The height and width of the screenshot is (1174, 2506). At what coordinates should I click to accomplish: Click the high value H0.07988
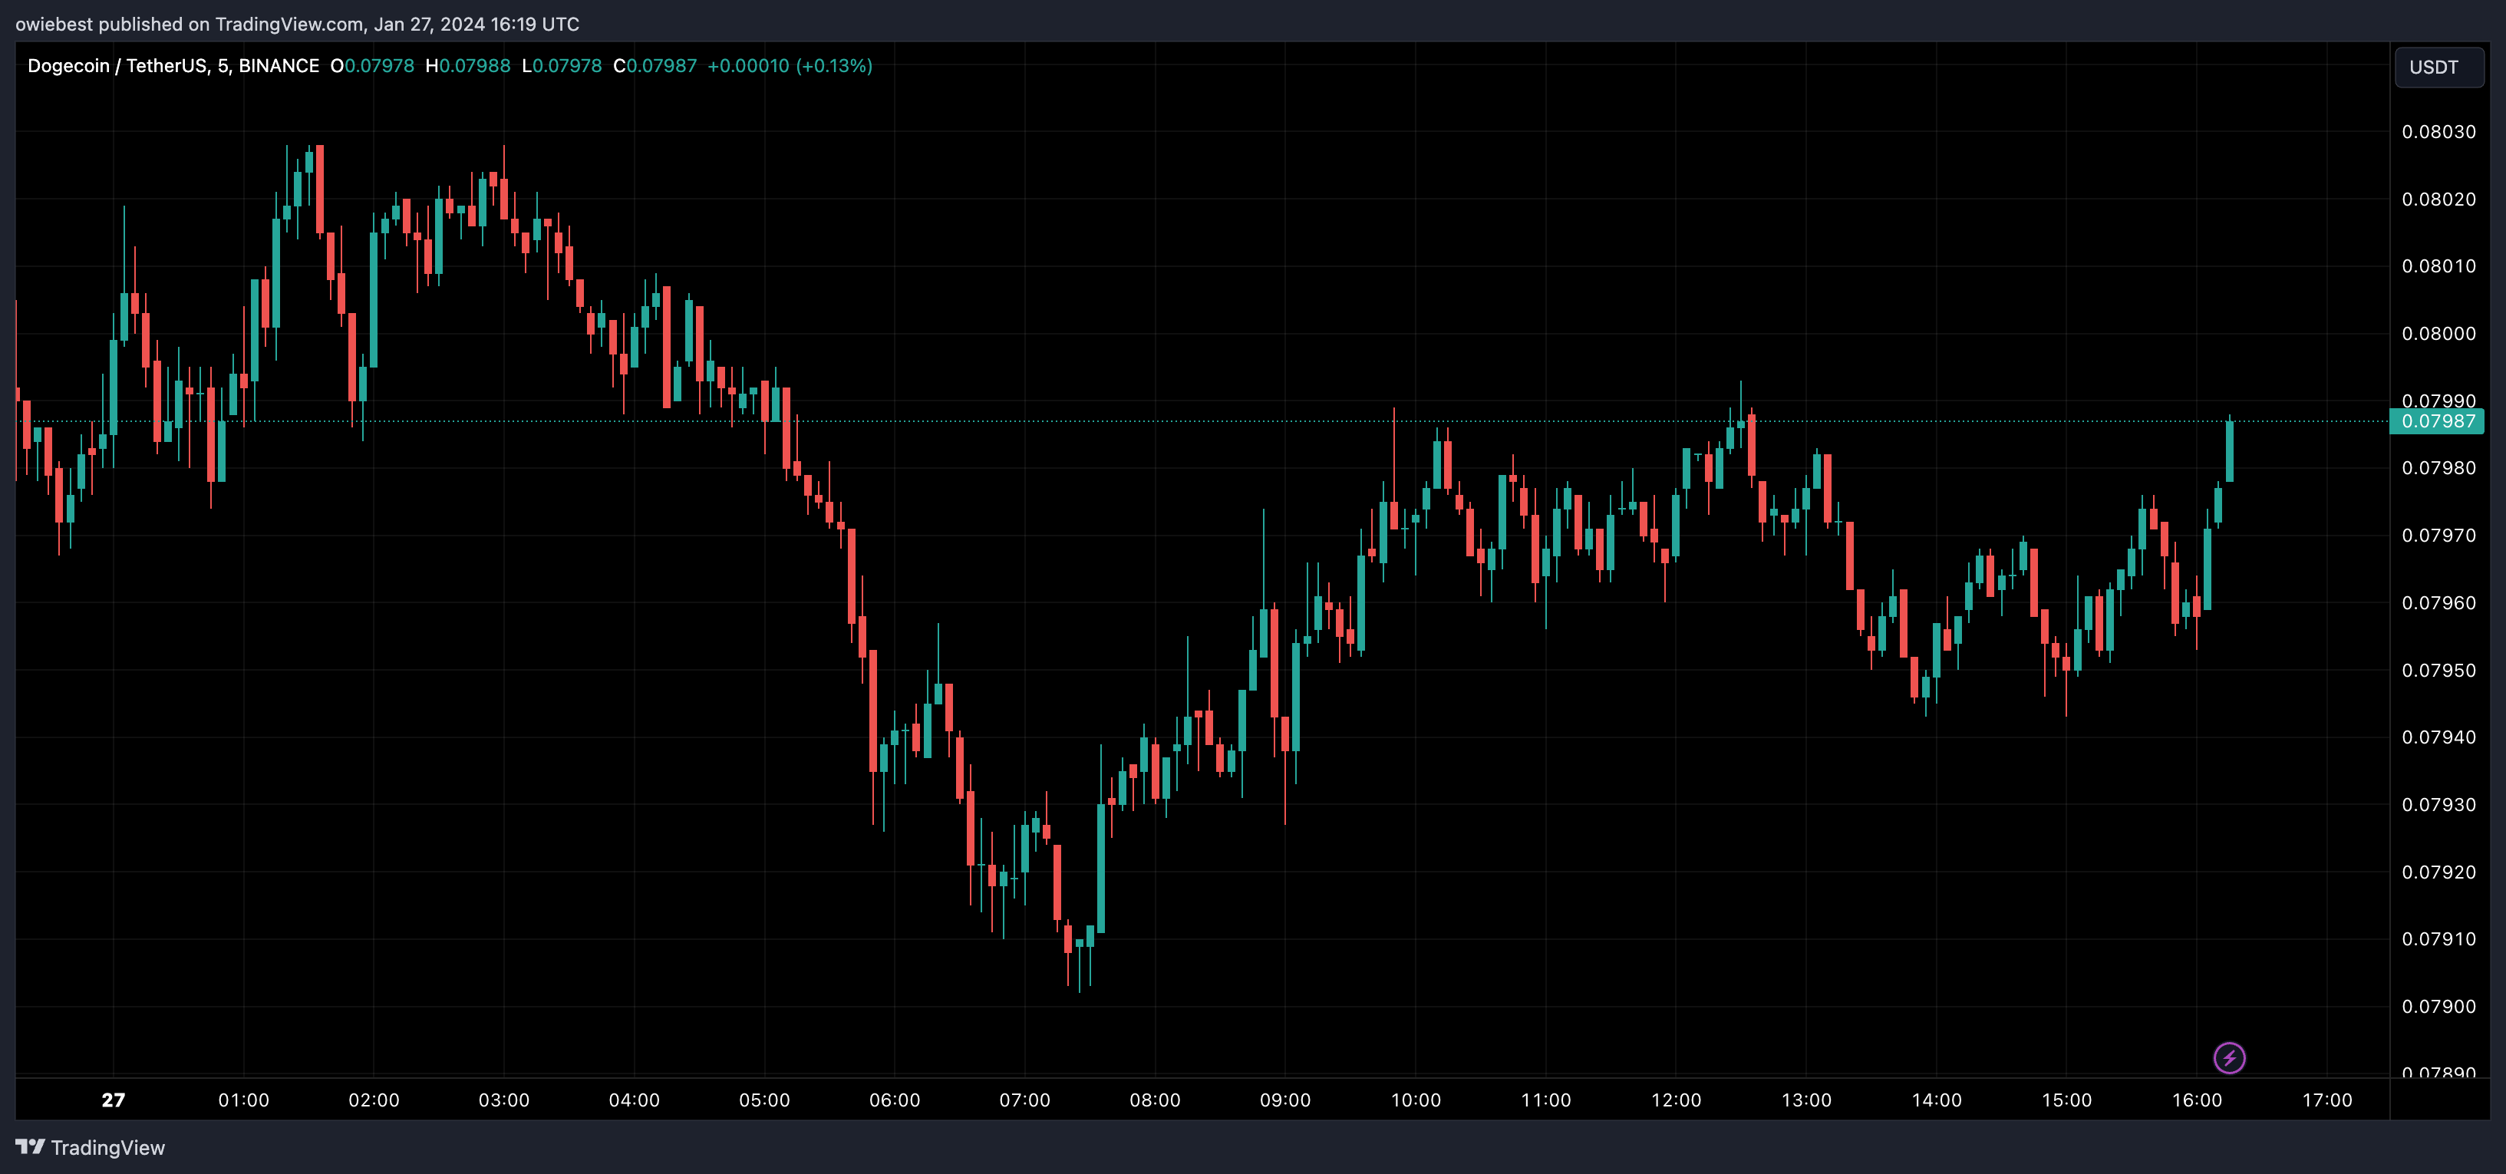click(468, 66)
